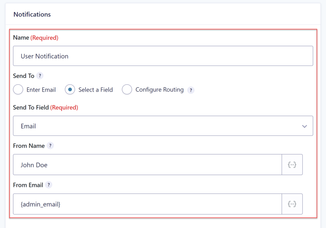
Task: Click the merge tag braces beside {admin_email}
Action: [x=292, y=204]
